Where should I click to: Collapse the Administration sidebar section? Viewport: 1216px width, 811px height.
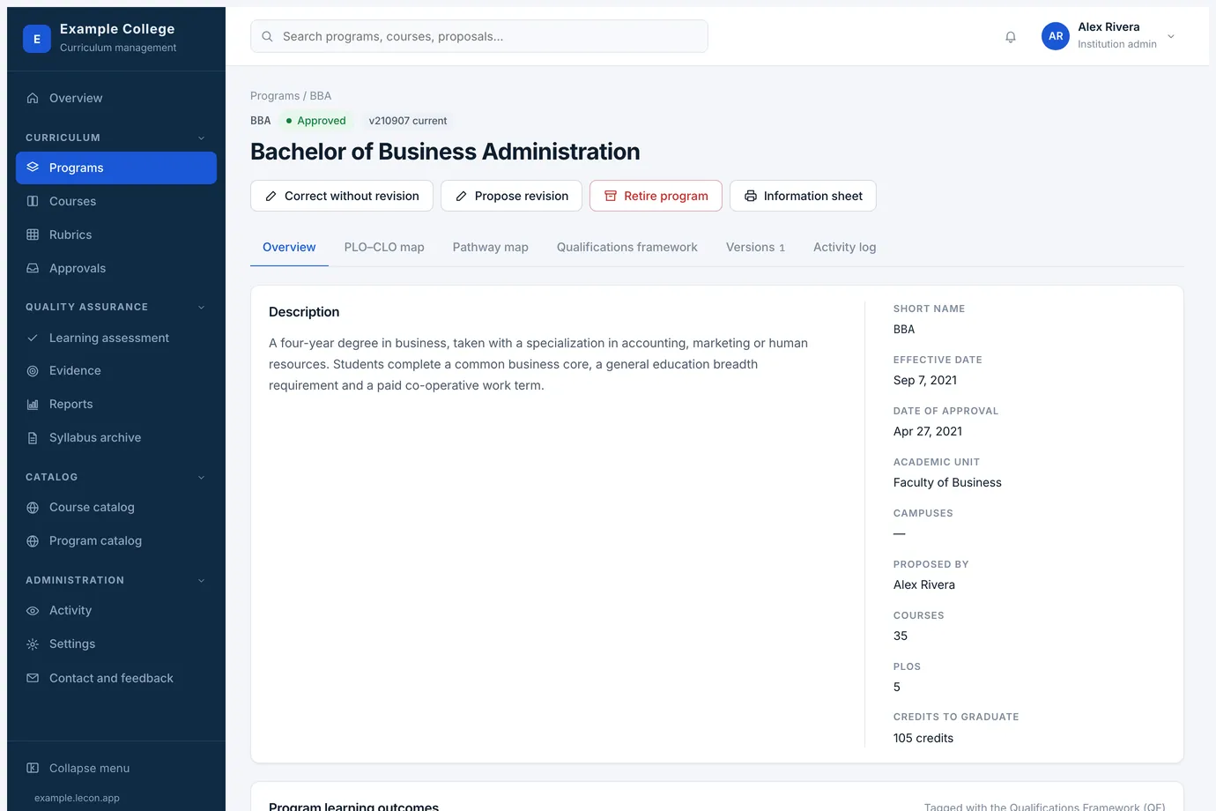click(x=201, y=580)
